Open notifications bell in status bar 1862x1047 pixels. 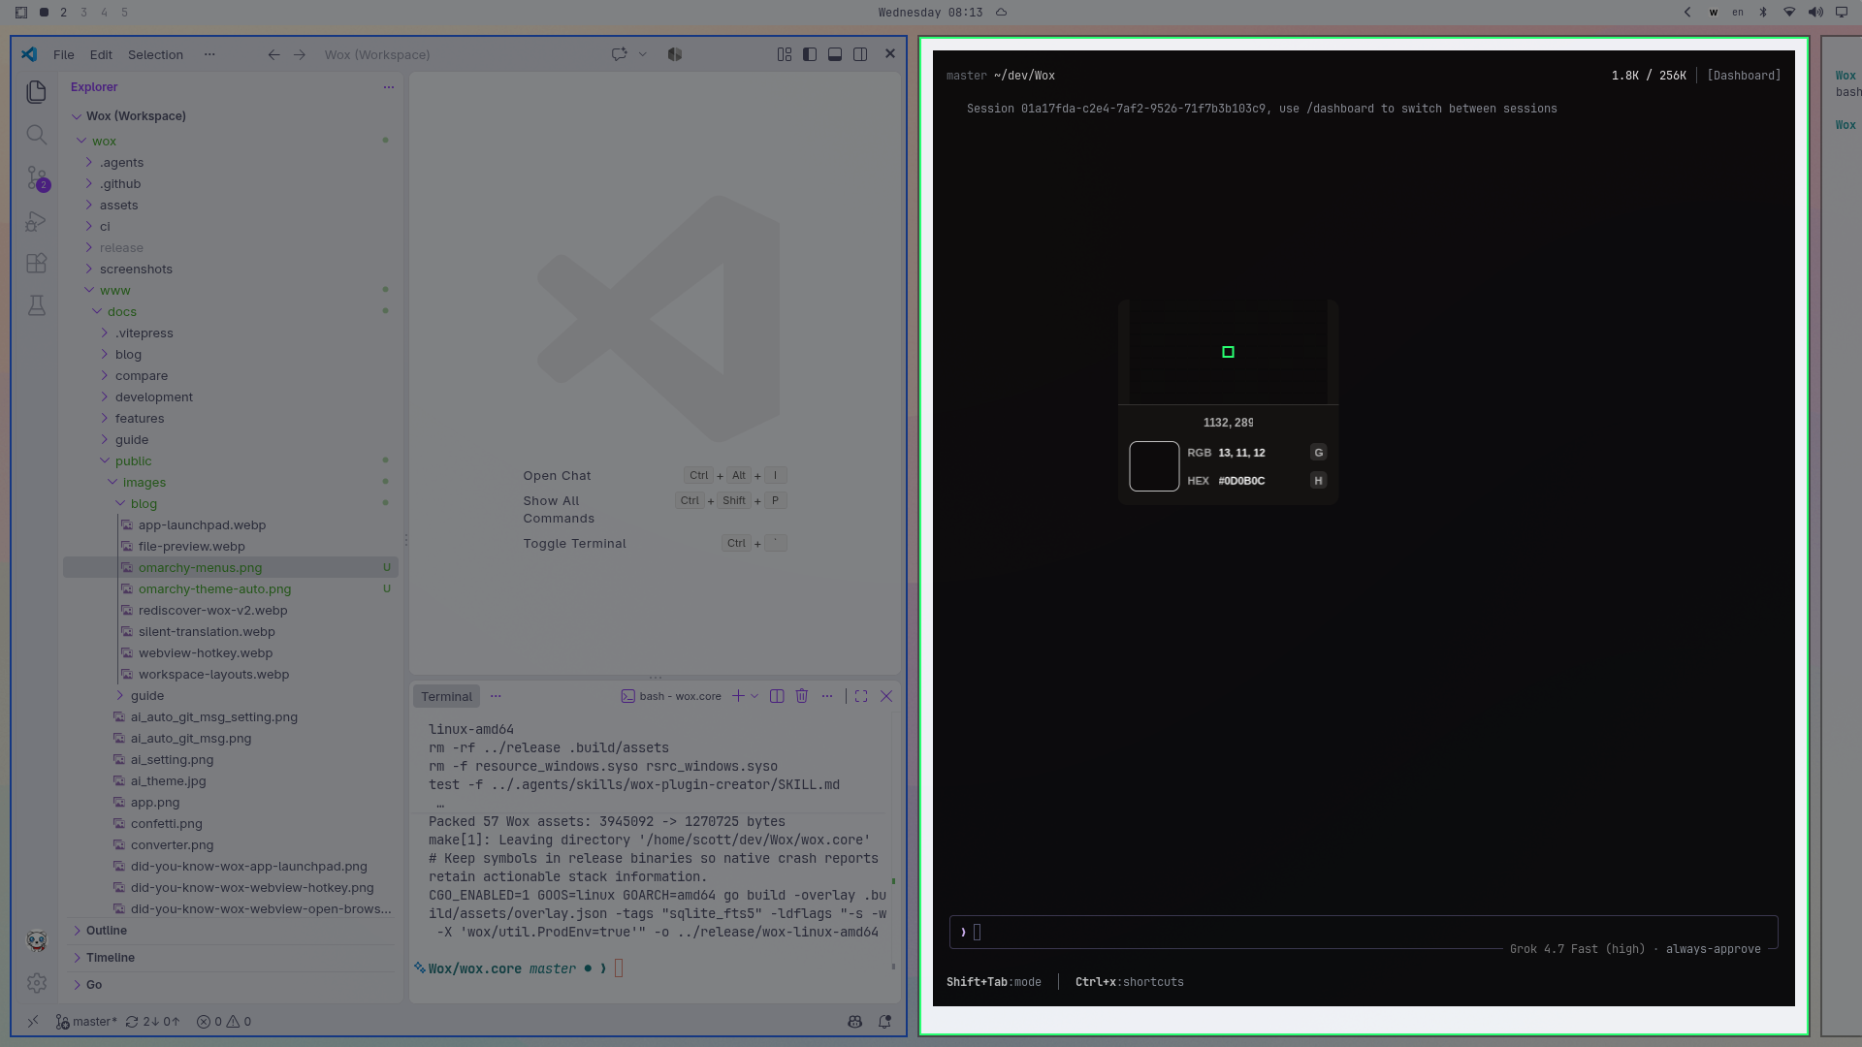pos(884,1022)
